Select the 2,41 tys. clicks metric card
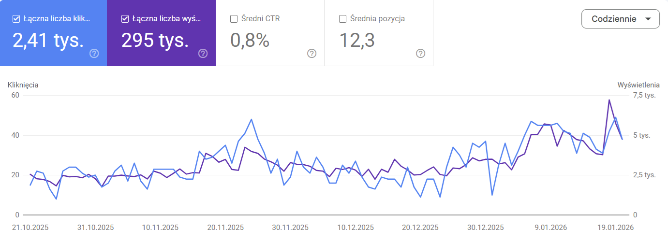This screenshot has width=668, height=243. coord(48,41)
